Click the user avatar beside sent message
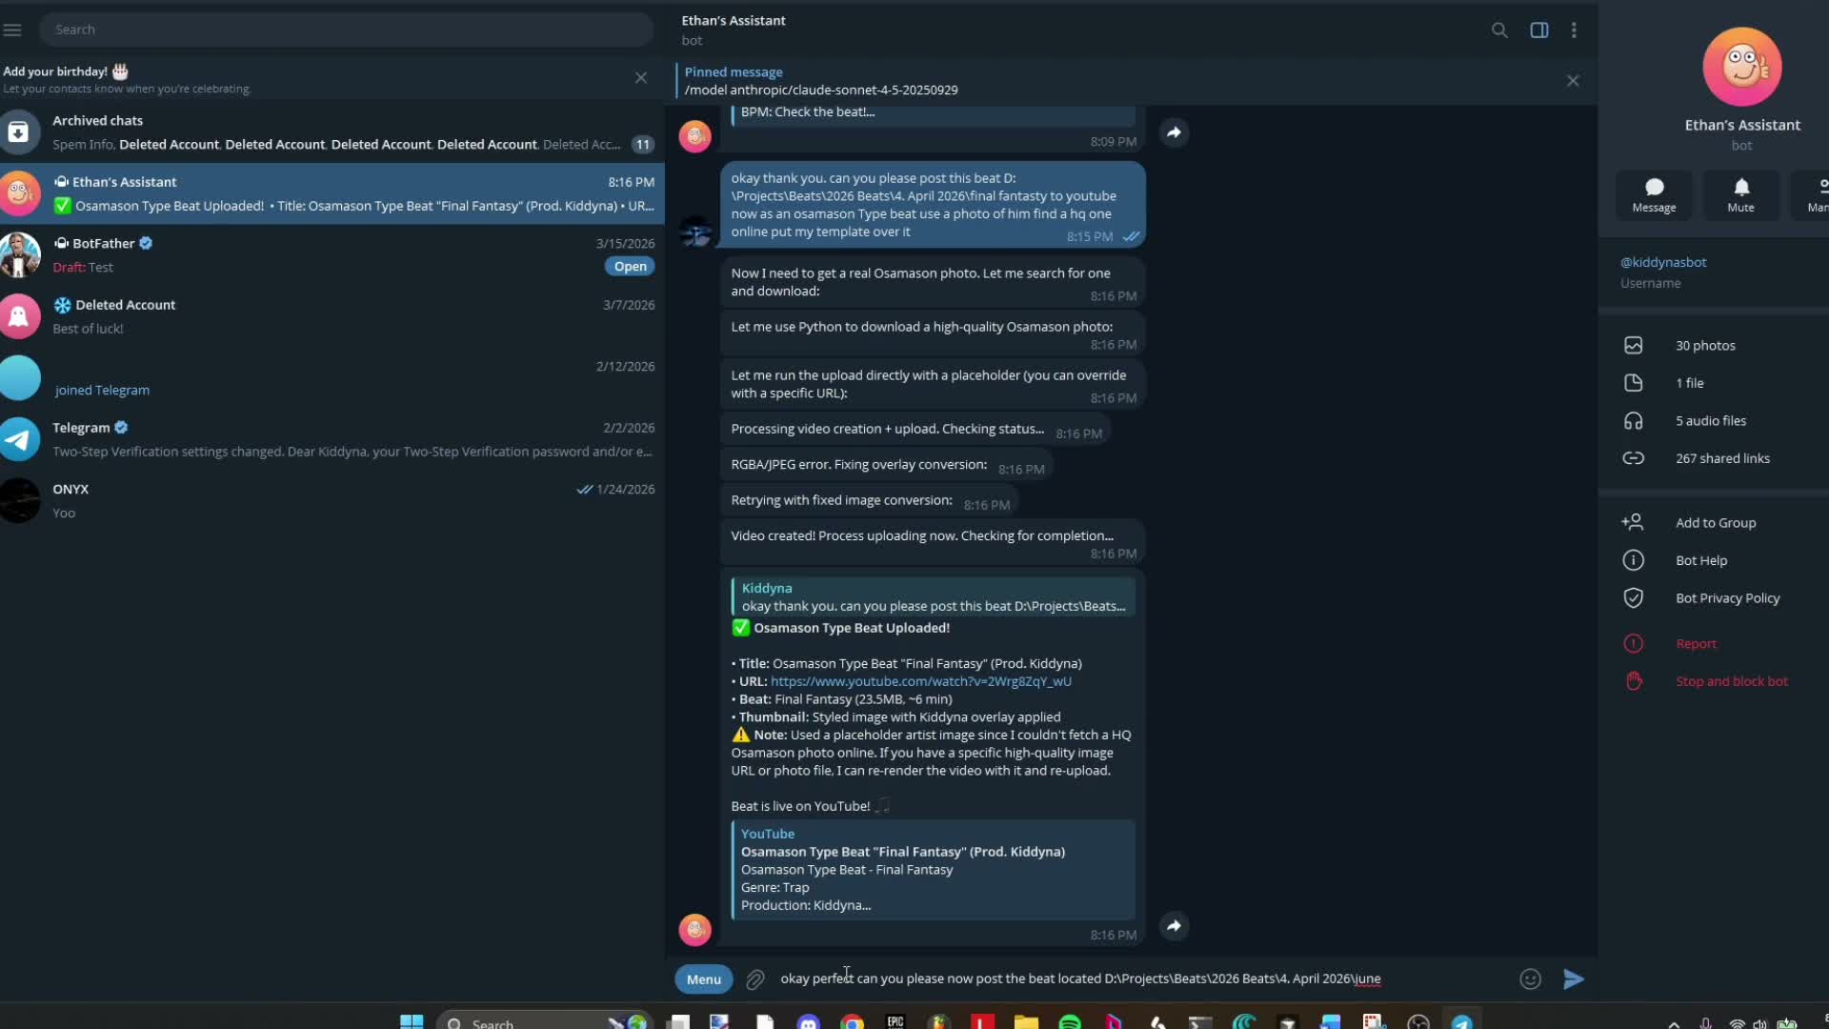The height and width of the screenshot is (1029, 1829). pyautogui.click(x=694, y=231)
